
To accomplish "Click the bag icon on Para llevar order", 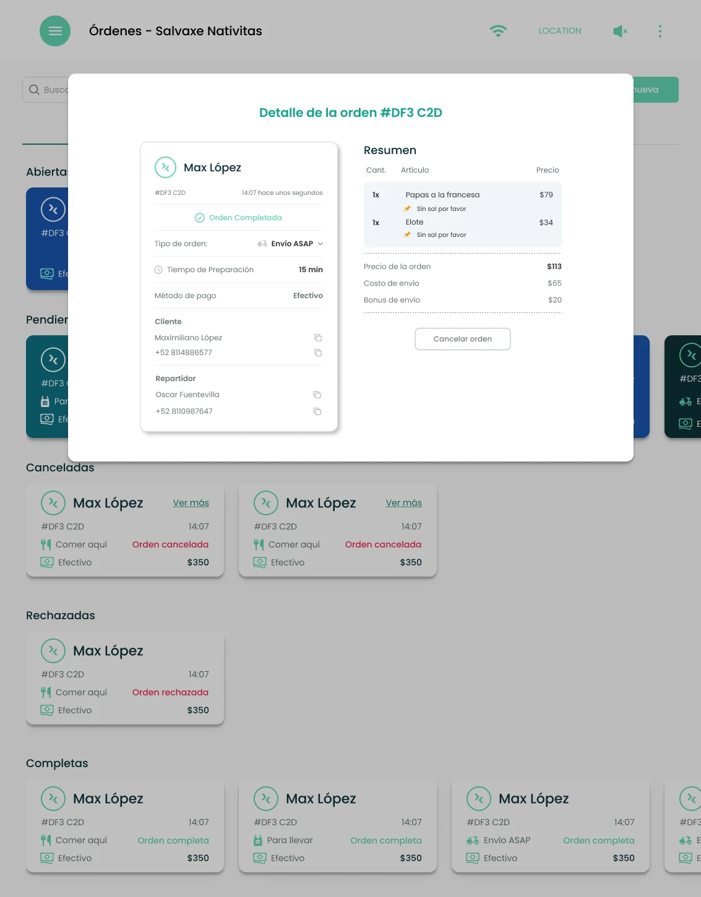I will [x=258, y=840].
